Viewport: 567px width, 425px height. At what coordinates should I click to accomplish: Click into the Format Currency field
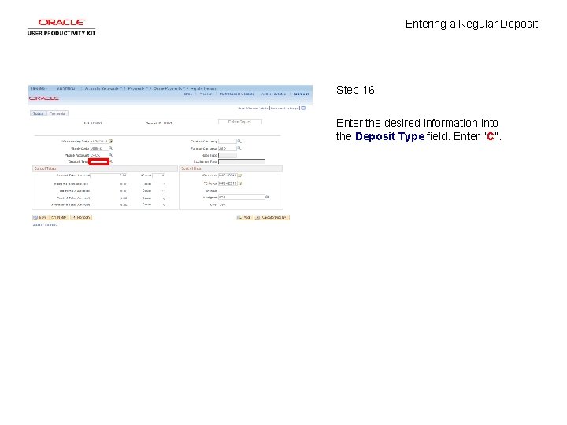pyautogui.click(x=228, y=148)
